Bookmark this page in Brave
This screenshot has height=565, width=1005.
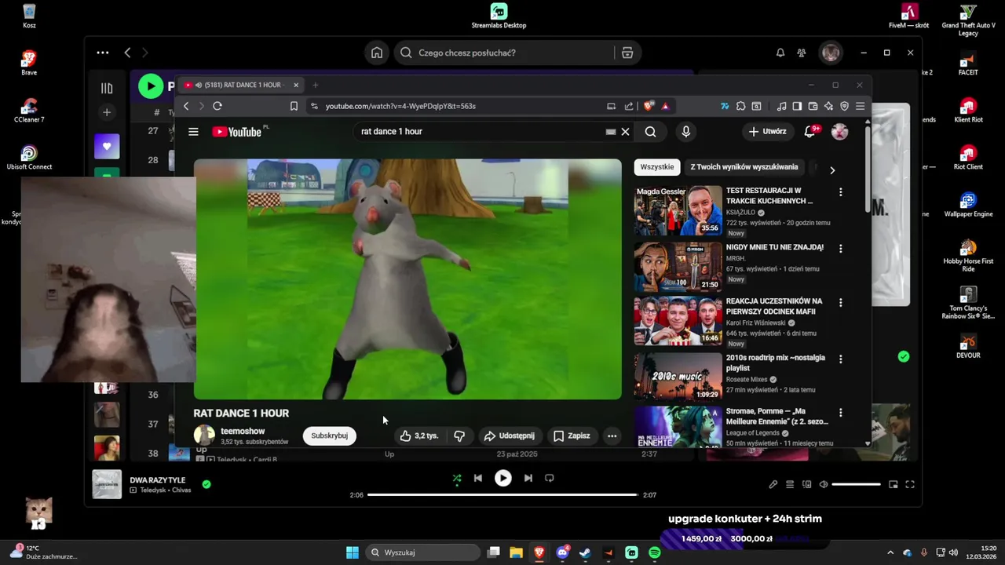(x=294, y=106)
